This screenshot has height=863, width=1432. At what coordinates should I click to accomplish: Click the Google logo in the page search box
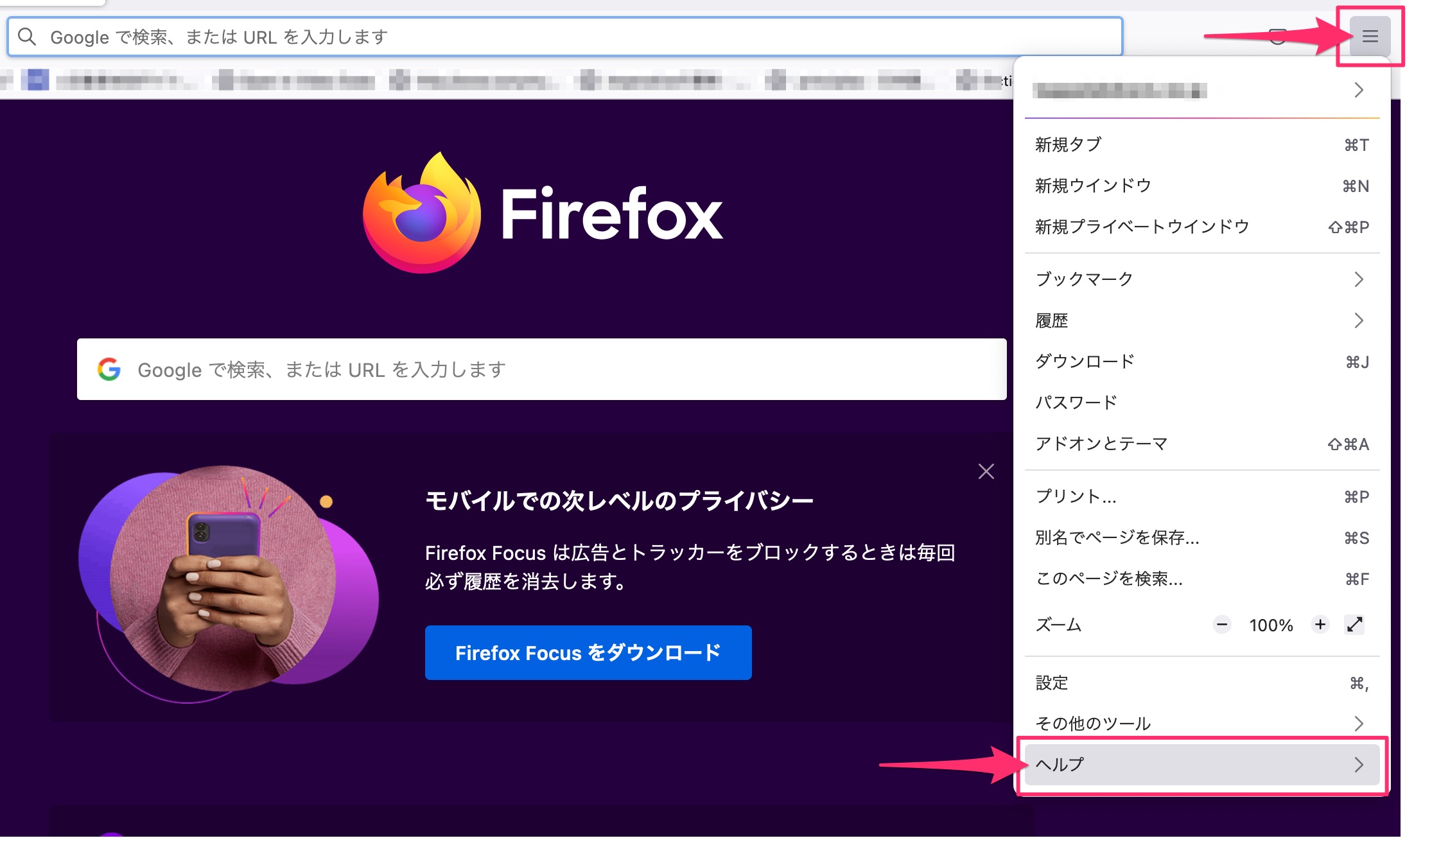[x=109, y=369]
